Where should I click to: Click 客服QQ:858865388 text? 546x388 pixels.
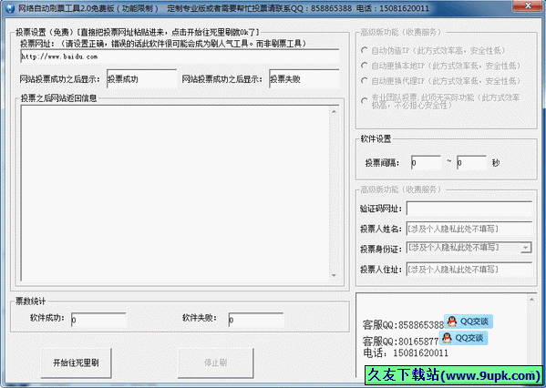403,325
